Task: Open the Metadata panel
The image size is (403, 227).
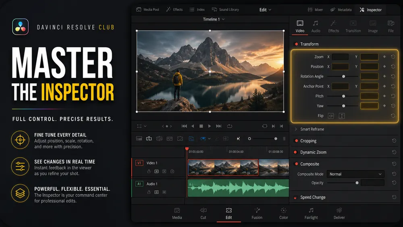Action: point(341,10)
